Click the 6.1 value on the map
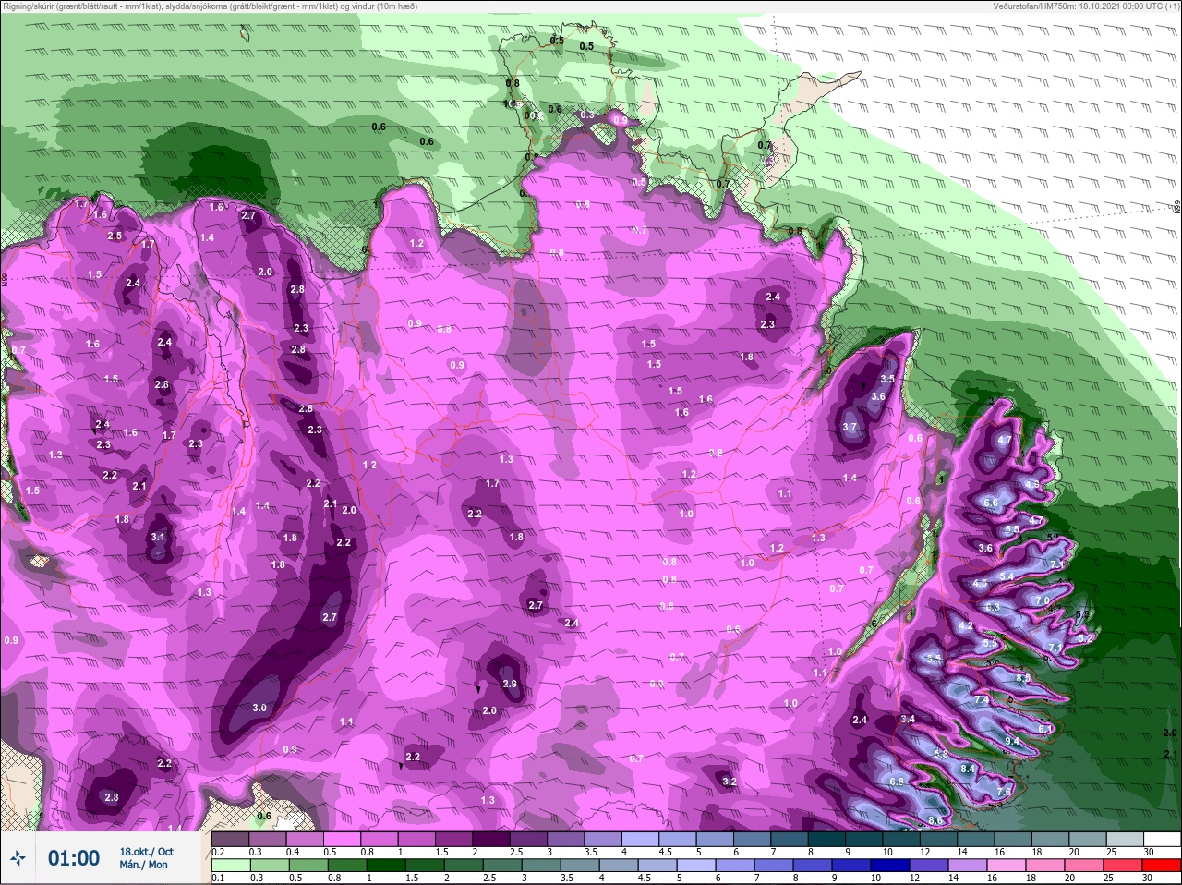1182x885 pixels. click(1045, 728)
